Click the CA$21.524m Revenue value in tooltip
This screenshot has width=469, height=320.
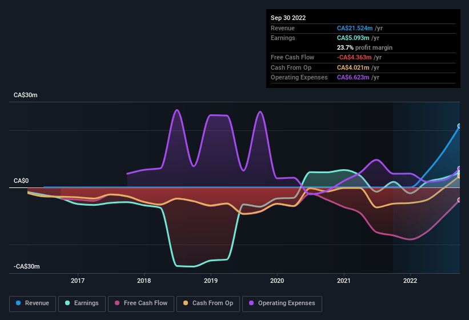coord(355,28)
